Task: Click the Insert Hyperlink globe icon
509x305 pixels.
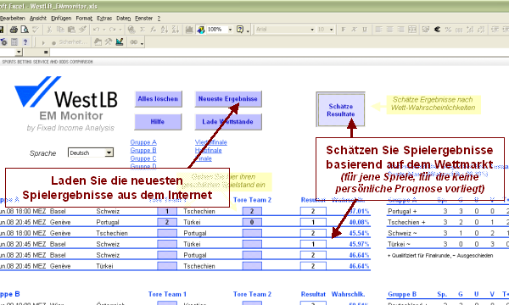Action: [131, 30]
